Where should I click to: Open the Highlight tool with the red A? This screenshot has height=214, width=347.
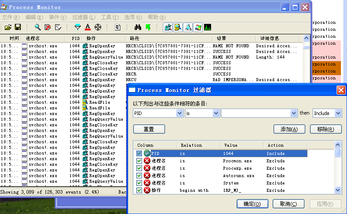[88, 27]
